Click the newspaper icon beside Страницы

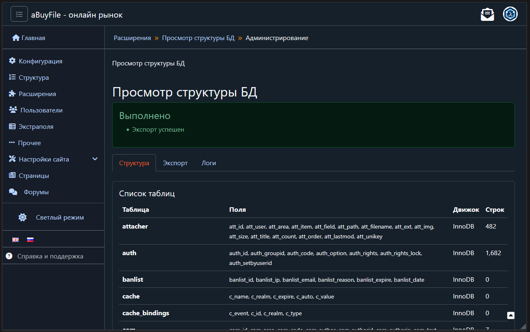tap(12, 175)
